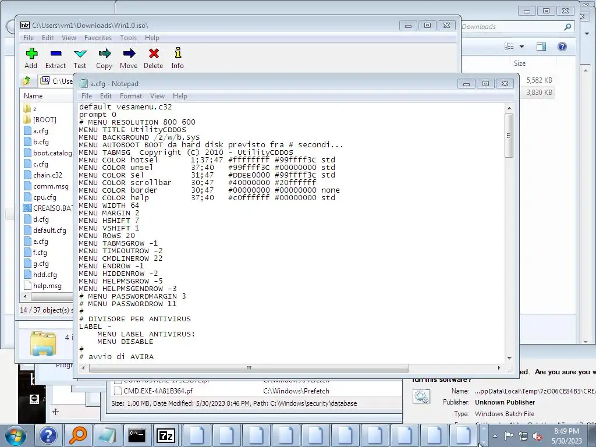Go up one folder level in 7-Zip

pyautogui.click(x=27, y=80)
